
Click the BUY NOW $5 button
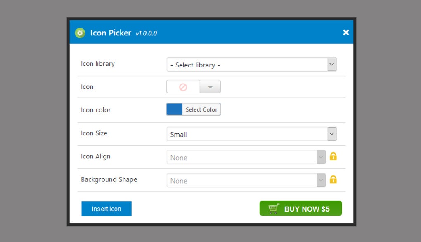[300, 209]
